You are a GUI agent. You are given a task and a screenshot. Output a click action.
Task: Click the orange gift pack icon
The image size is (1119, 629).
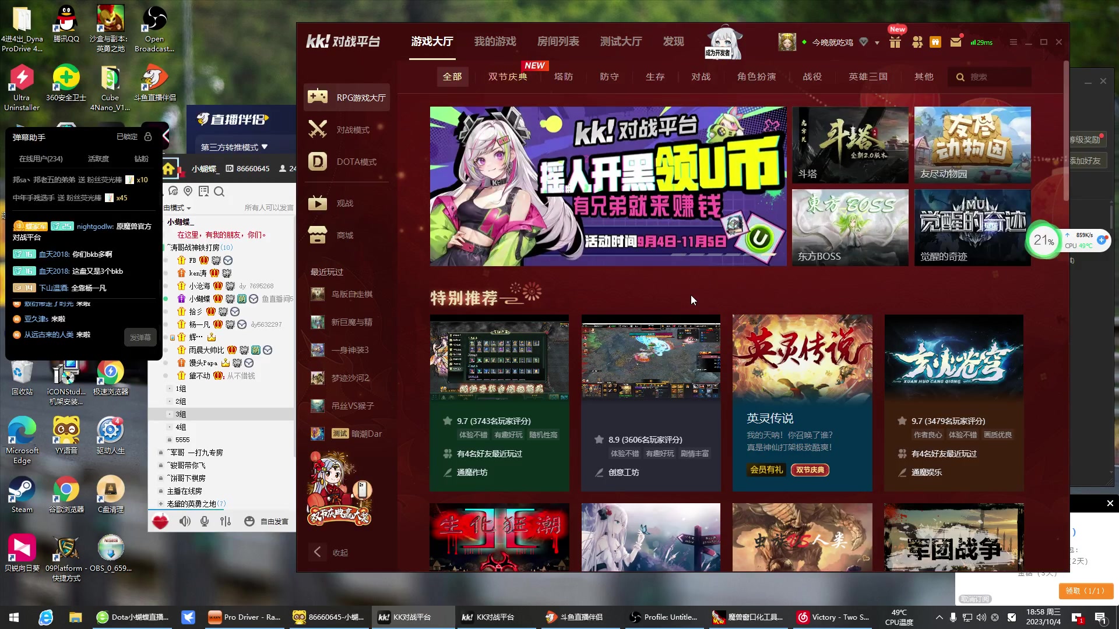[935, 42]
